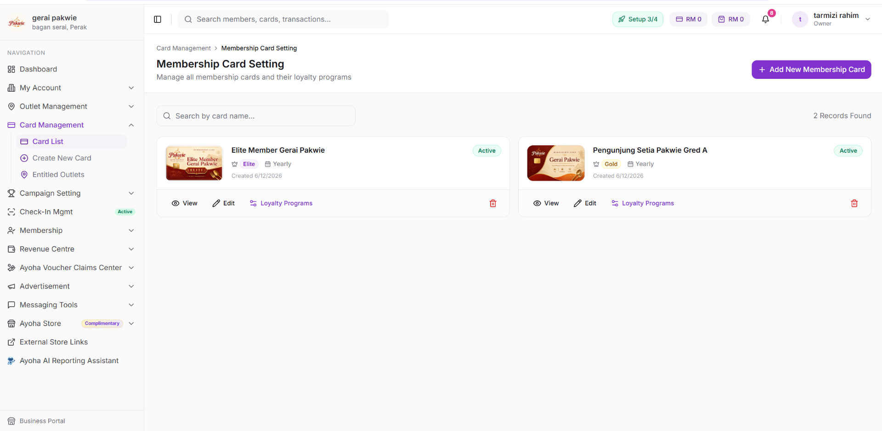Open Create New Card menu item
The height and width of the screenshot is (431, 882).
[x=72, y=158]
